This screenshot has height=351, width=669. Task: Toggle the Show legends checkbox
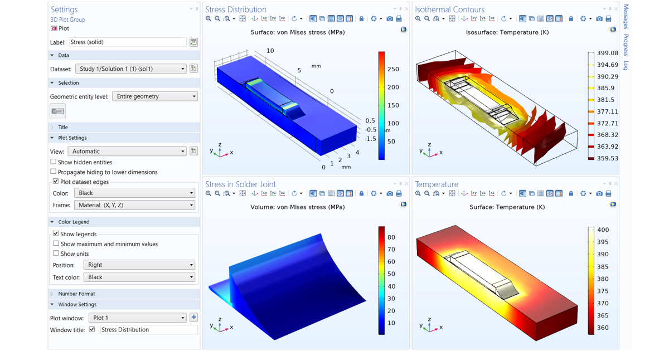(x=56, y=234)
